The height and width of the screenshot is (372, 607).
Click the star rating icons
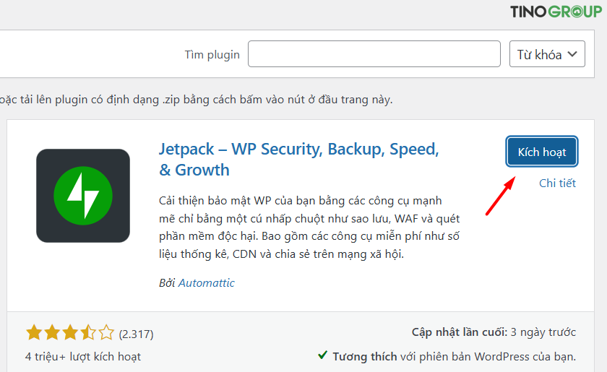pyautogui.click(x=70, y=333)
